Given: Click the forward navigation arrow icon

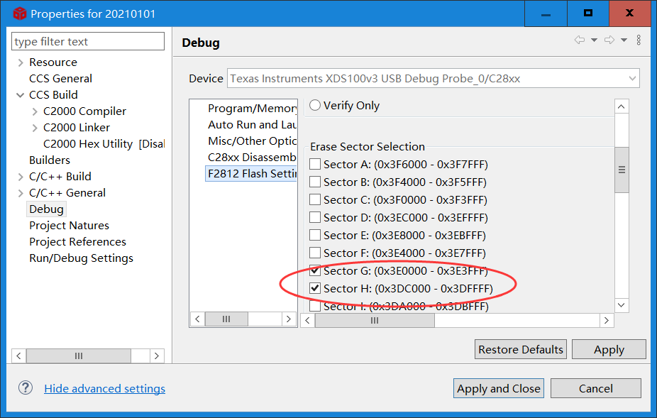Looking at the screenshot, I should click(609, 40).
